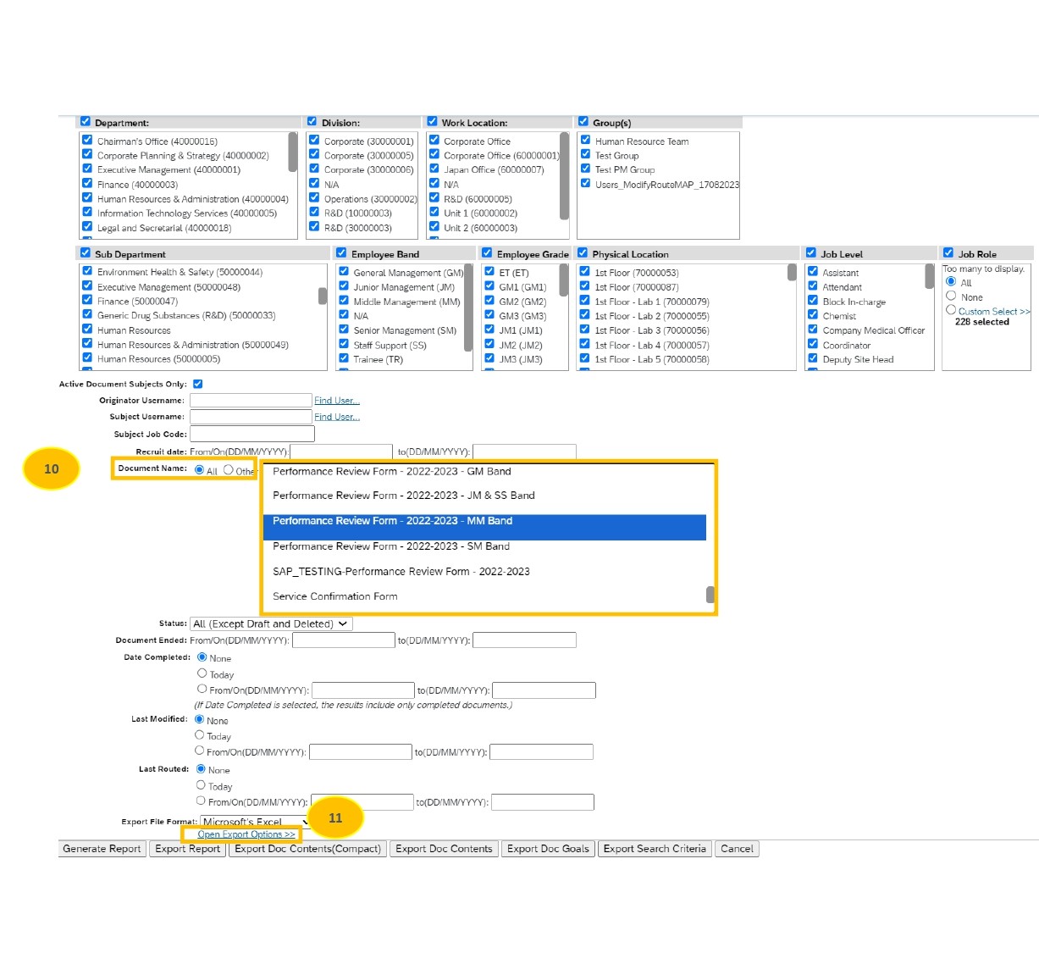The height and width of the screenshot is (953, 1039).
Task: Uncheck Corporate Office (60000001) work location
Action: click(435, 155)
